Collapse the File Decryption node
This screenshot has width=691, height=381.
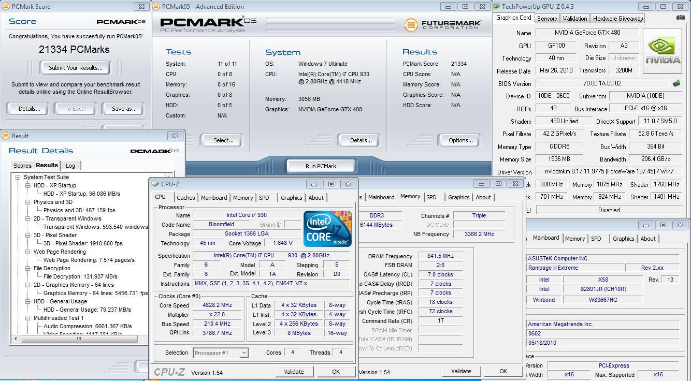[27, 268]
